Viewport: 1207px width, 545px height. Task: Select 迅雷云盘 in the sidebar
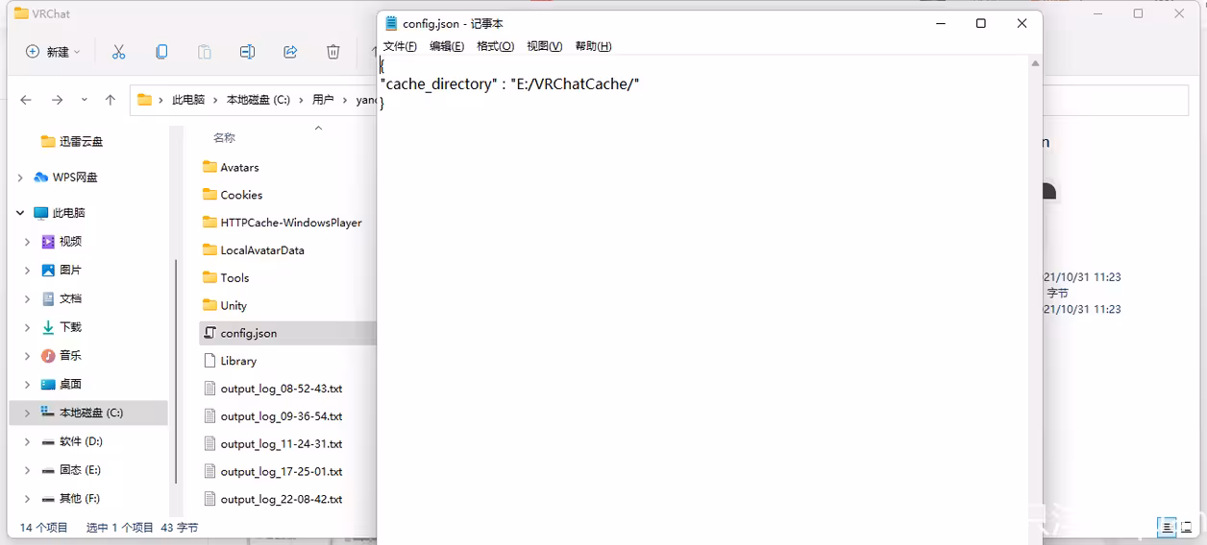81,141
